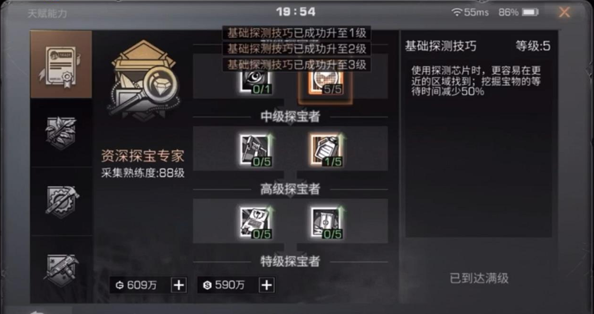The width and height of the screenshot is (594, 314).
Task: Close the talent window with X
Action: 564,13
